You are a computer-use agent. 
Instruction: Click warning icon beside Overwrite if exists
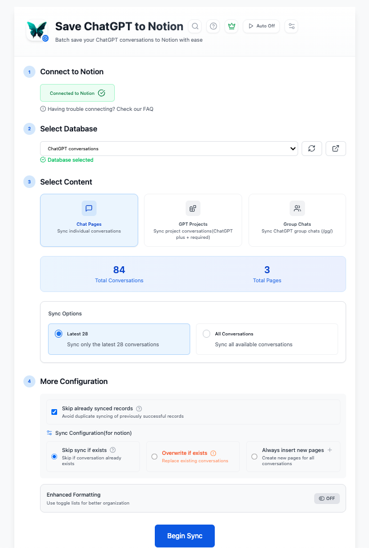point(213,453)
